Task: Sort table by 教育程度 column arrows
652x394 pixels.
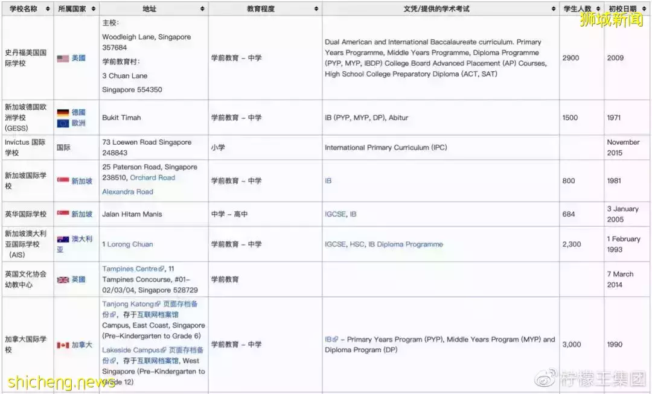Action: pos(316,8)
